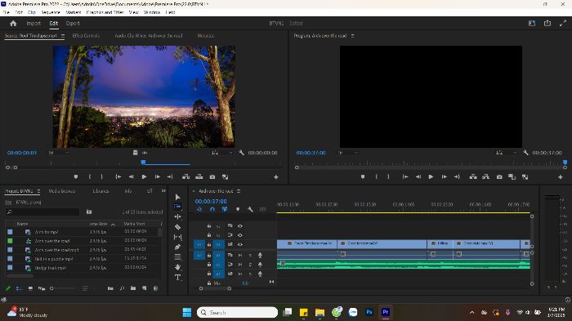Open Program monitor settings wrench
Image resolution: width=572 pixels, height=321 pixels.
pos(525,153)
